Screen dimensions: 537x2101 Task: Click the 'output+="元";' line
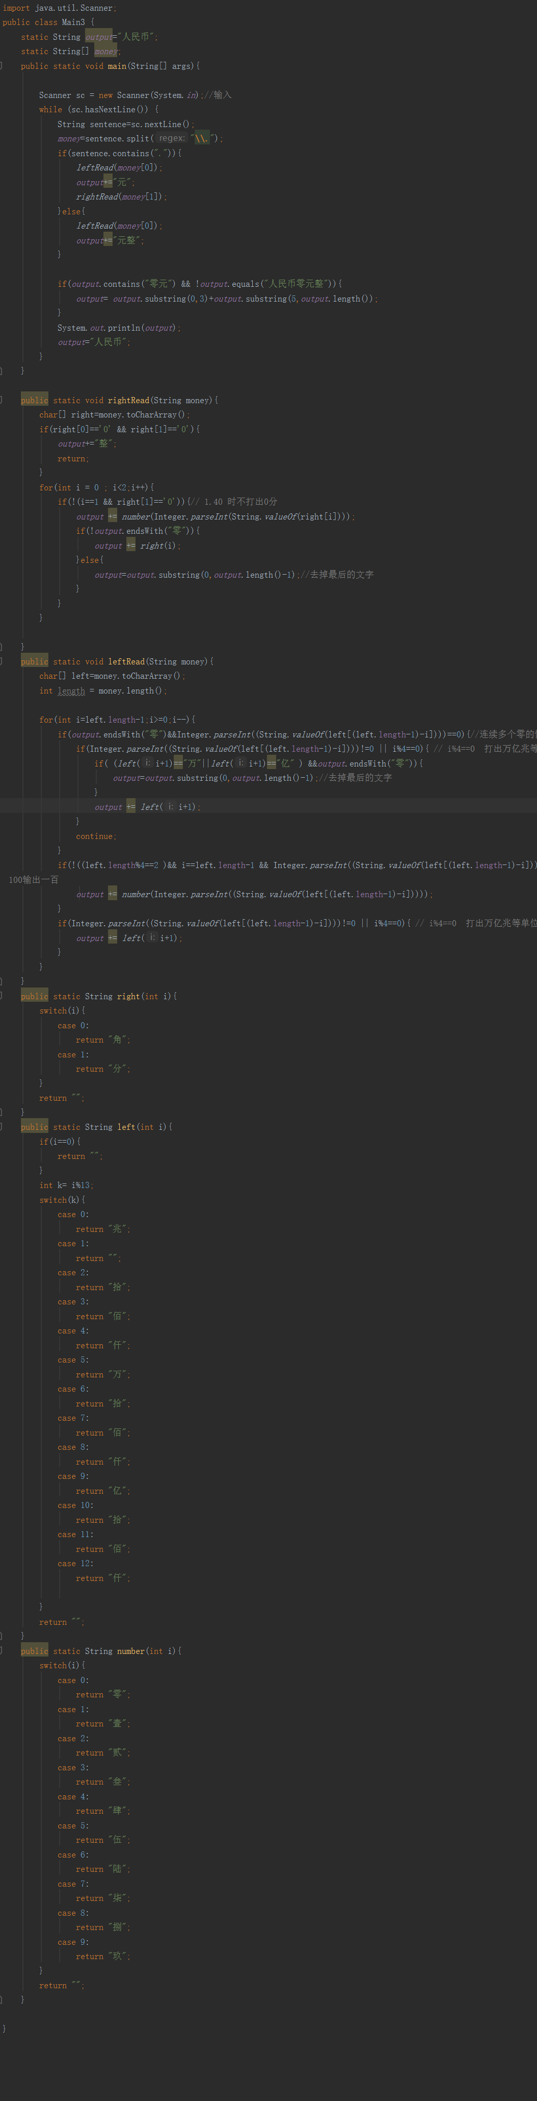pyautogui.click(x=106, y=183)
